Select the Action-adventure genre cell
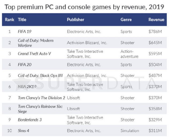 pyautogui.click(x=130, y=54)
